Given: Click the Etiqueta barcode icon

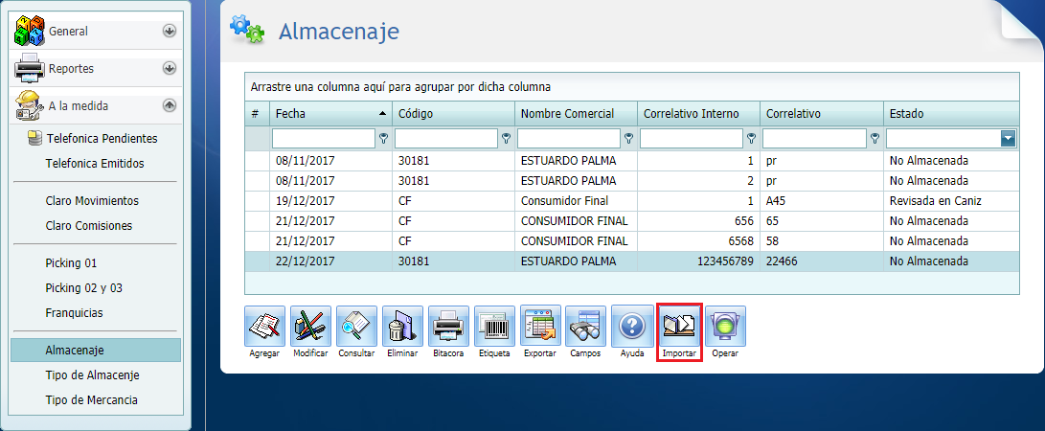Looking at the screenshot, I should [494, 327].
